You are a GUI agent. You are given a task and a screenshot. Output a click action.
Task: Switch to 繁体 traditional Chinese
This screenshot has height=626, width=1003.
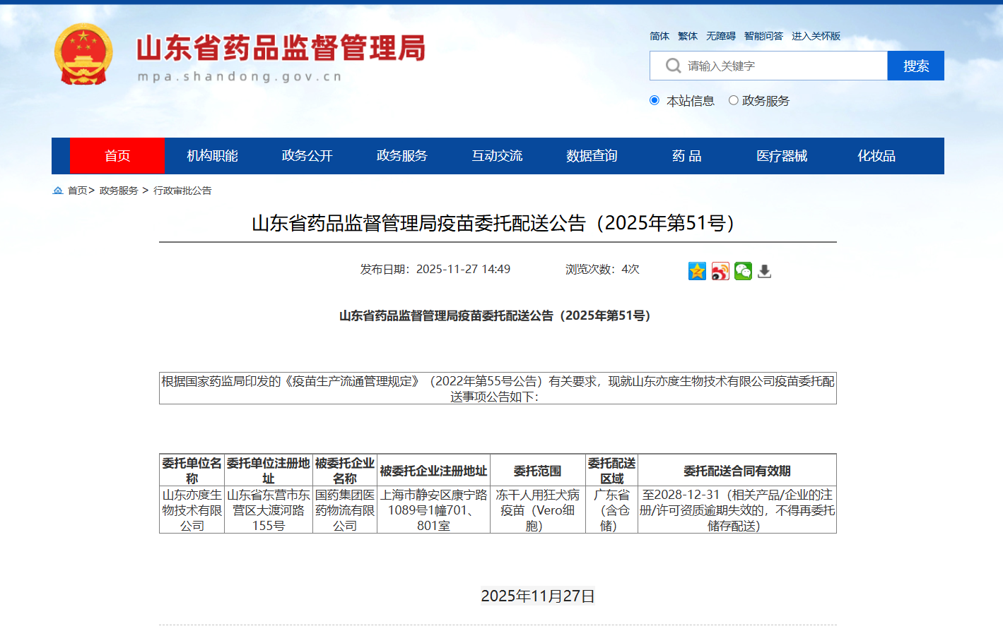pyautogui.click(x=687, y=36)
